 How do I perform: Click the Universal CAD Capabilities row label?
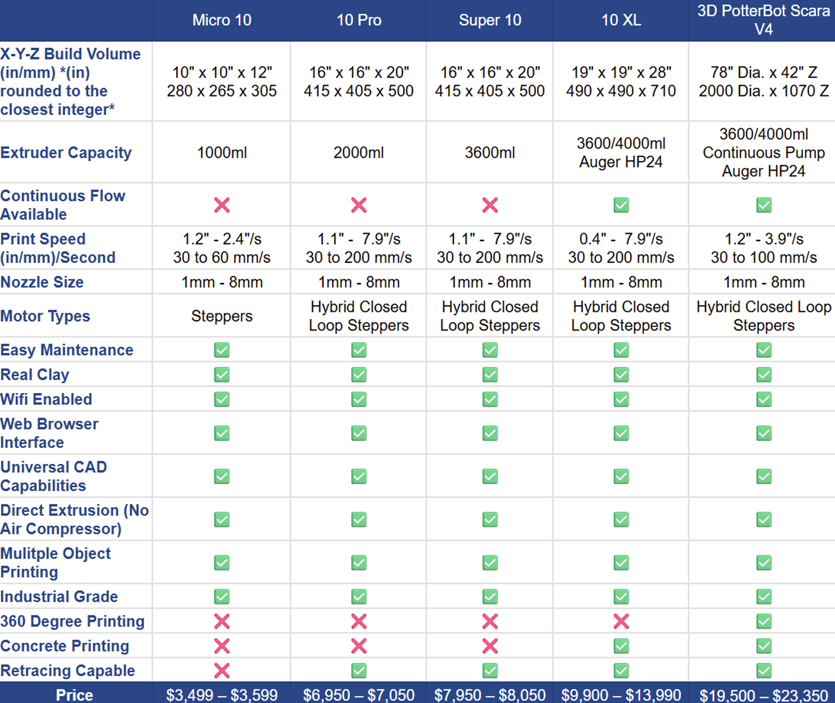53,476
